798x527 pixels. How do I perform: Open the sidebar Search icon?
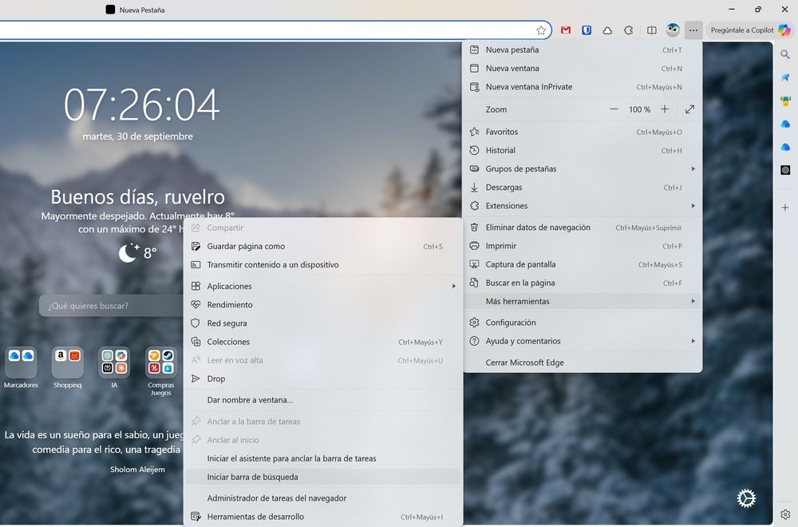point(786,54)
